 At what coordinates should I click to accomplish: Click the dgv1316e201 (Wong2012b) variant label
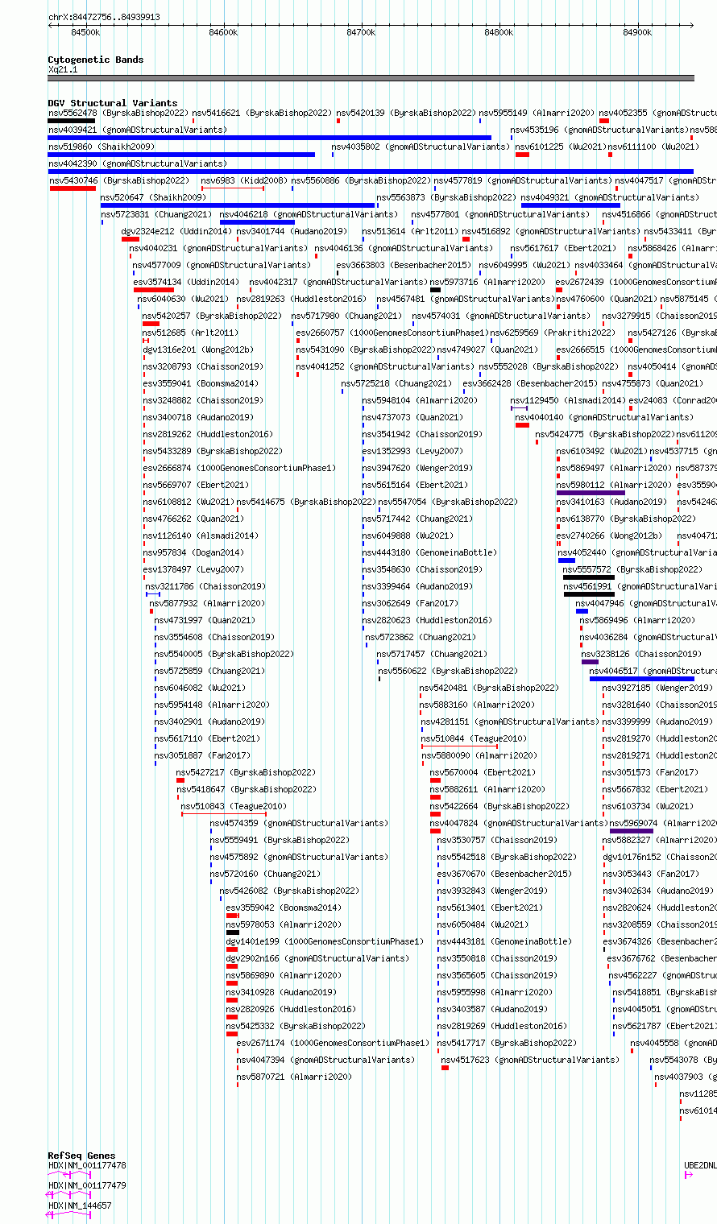(x=198, y=349)
